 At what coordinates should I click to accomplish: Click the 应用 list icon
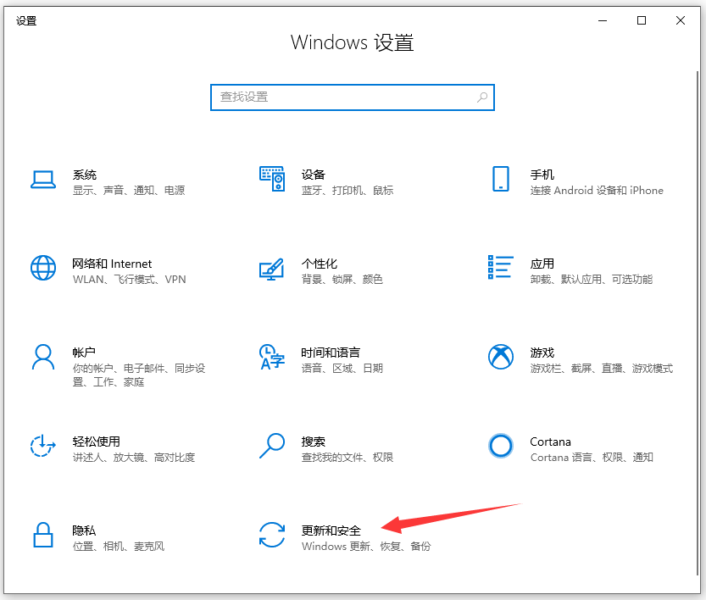tap(501, 267)
